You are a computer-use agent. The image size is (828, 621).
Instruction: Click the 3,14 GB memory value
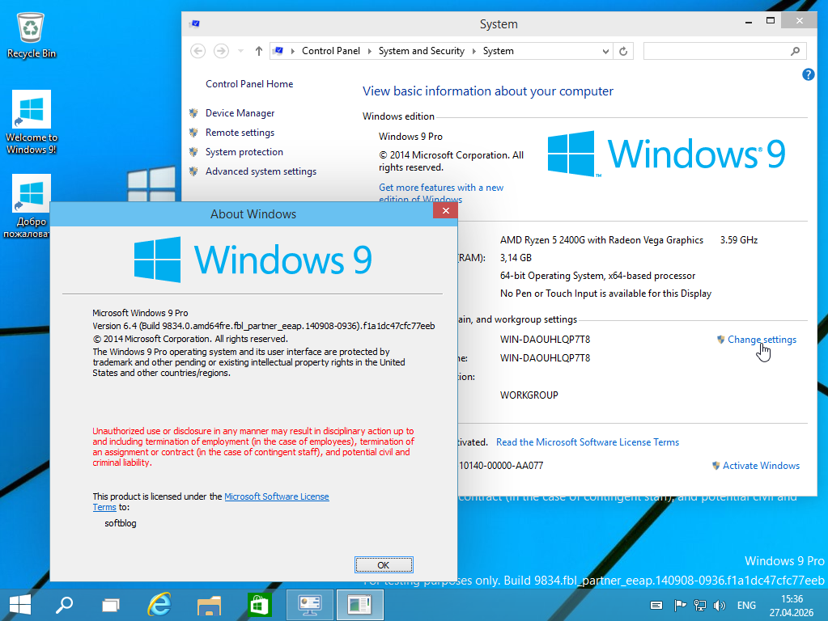tap(516, 258)
